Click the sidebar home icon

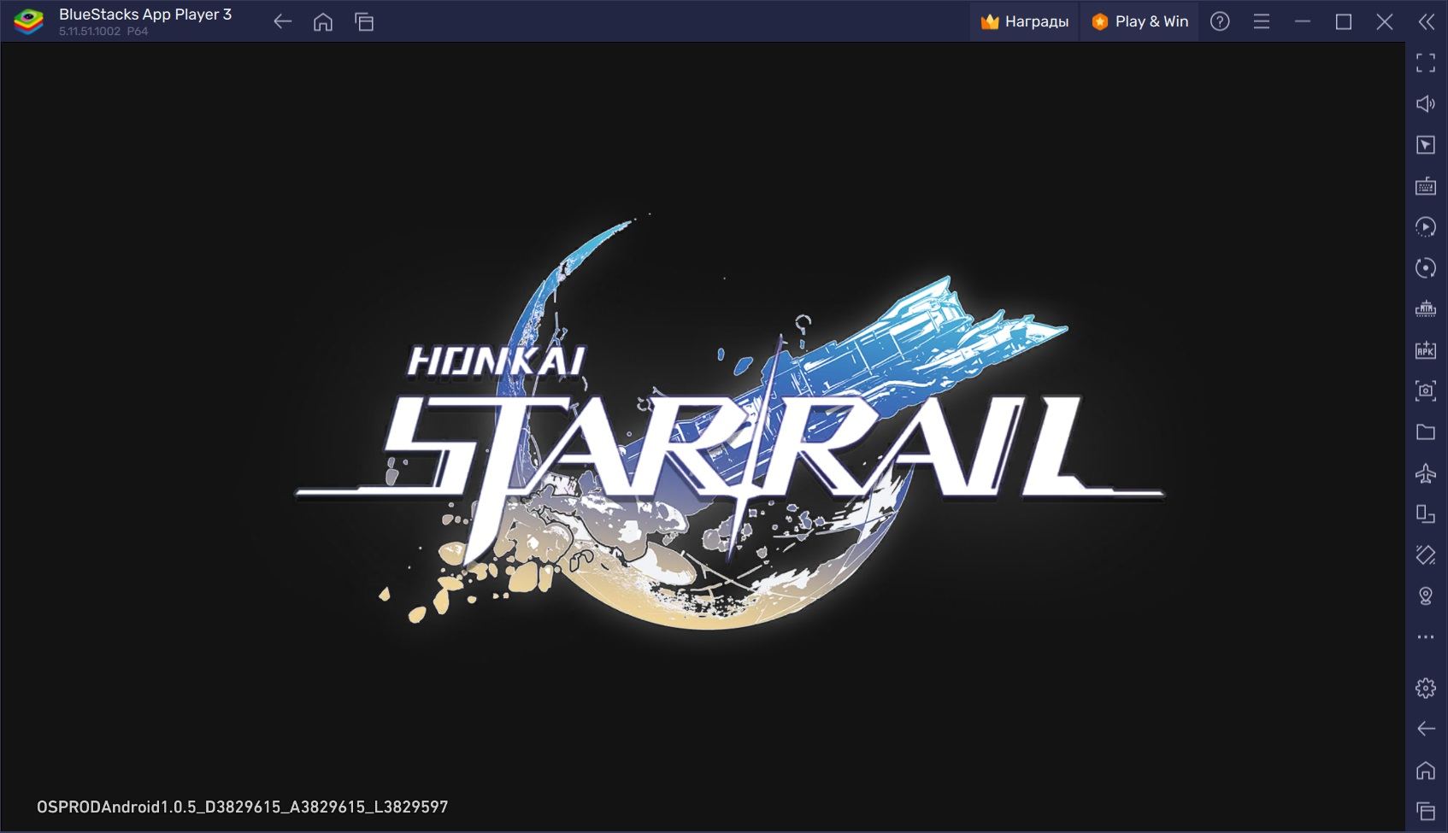[x=1426, y=770]
